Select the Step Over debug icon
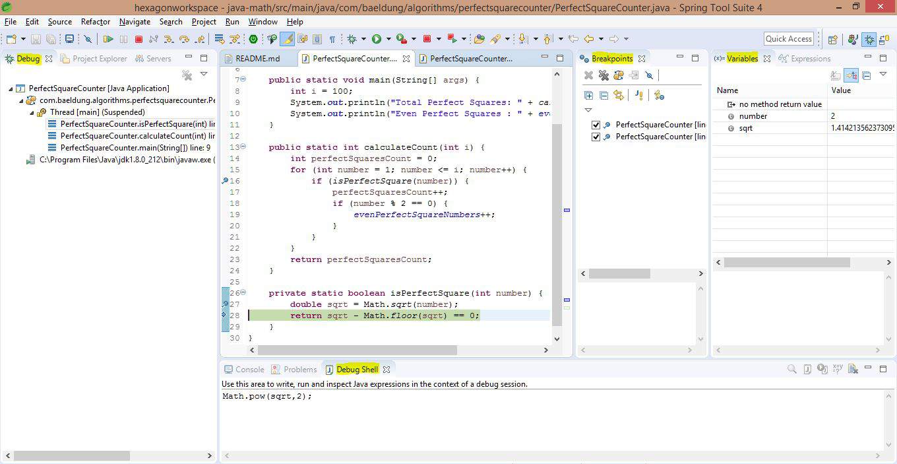The width and height of the screenshot is (897, 464). 185,38
